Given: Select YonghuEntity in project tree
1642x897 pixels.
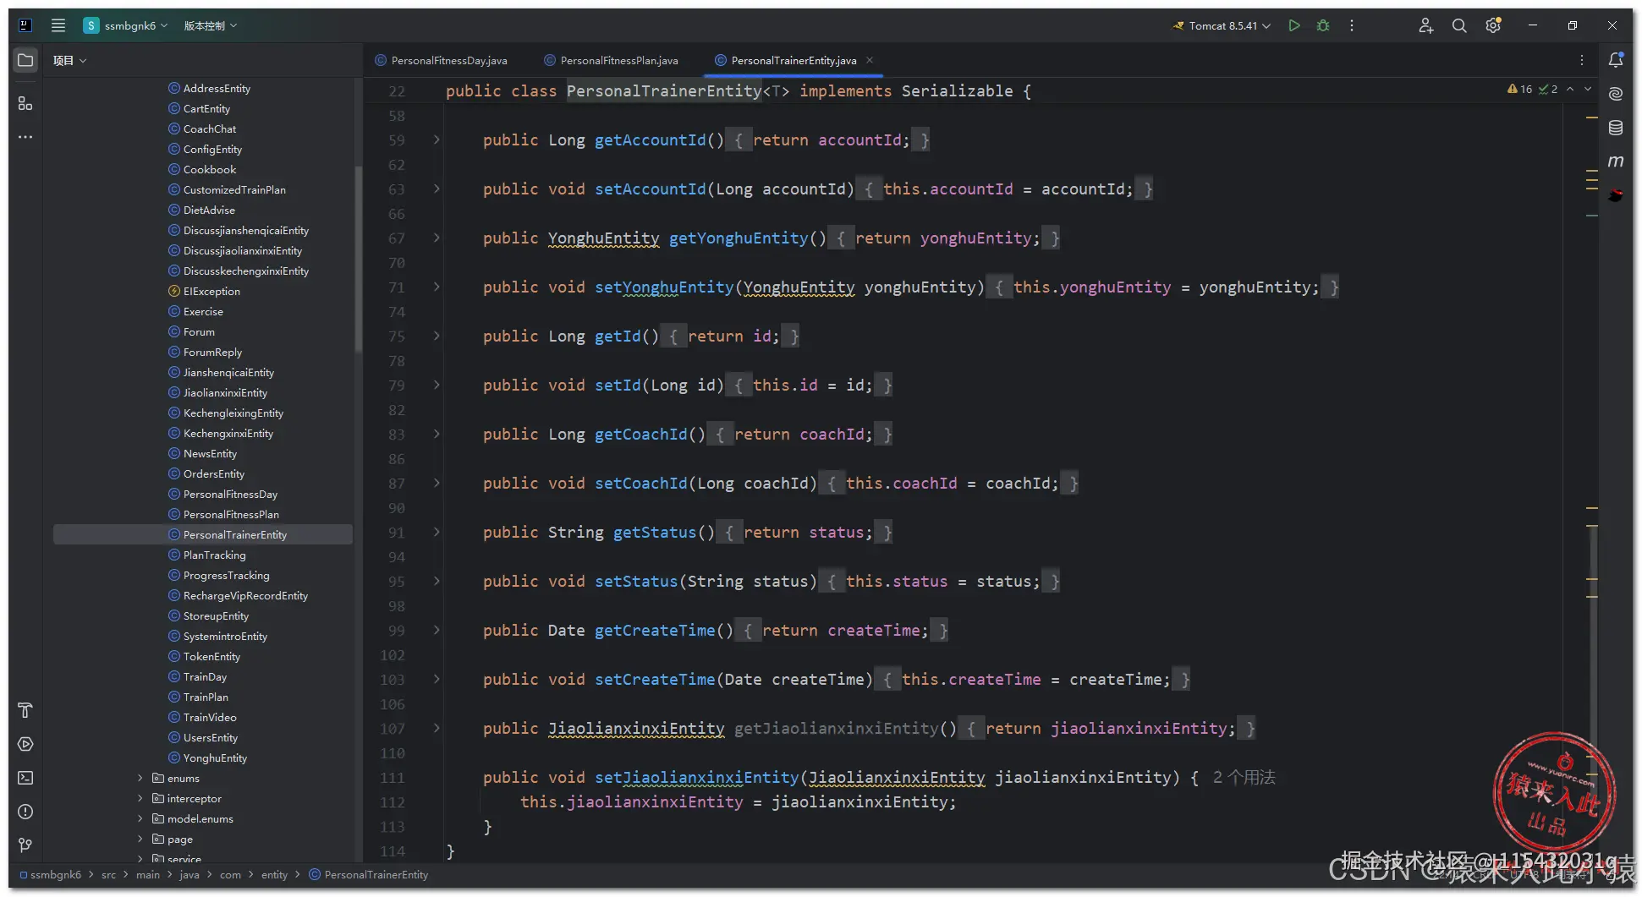Looking at the screenshot, I should coord(215,758).
